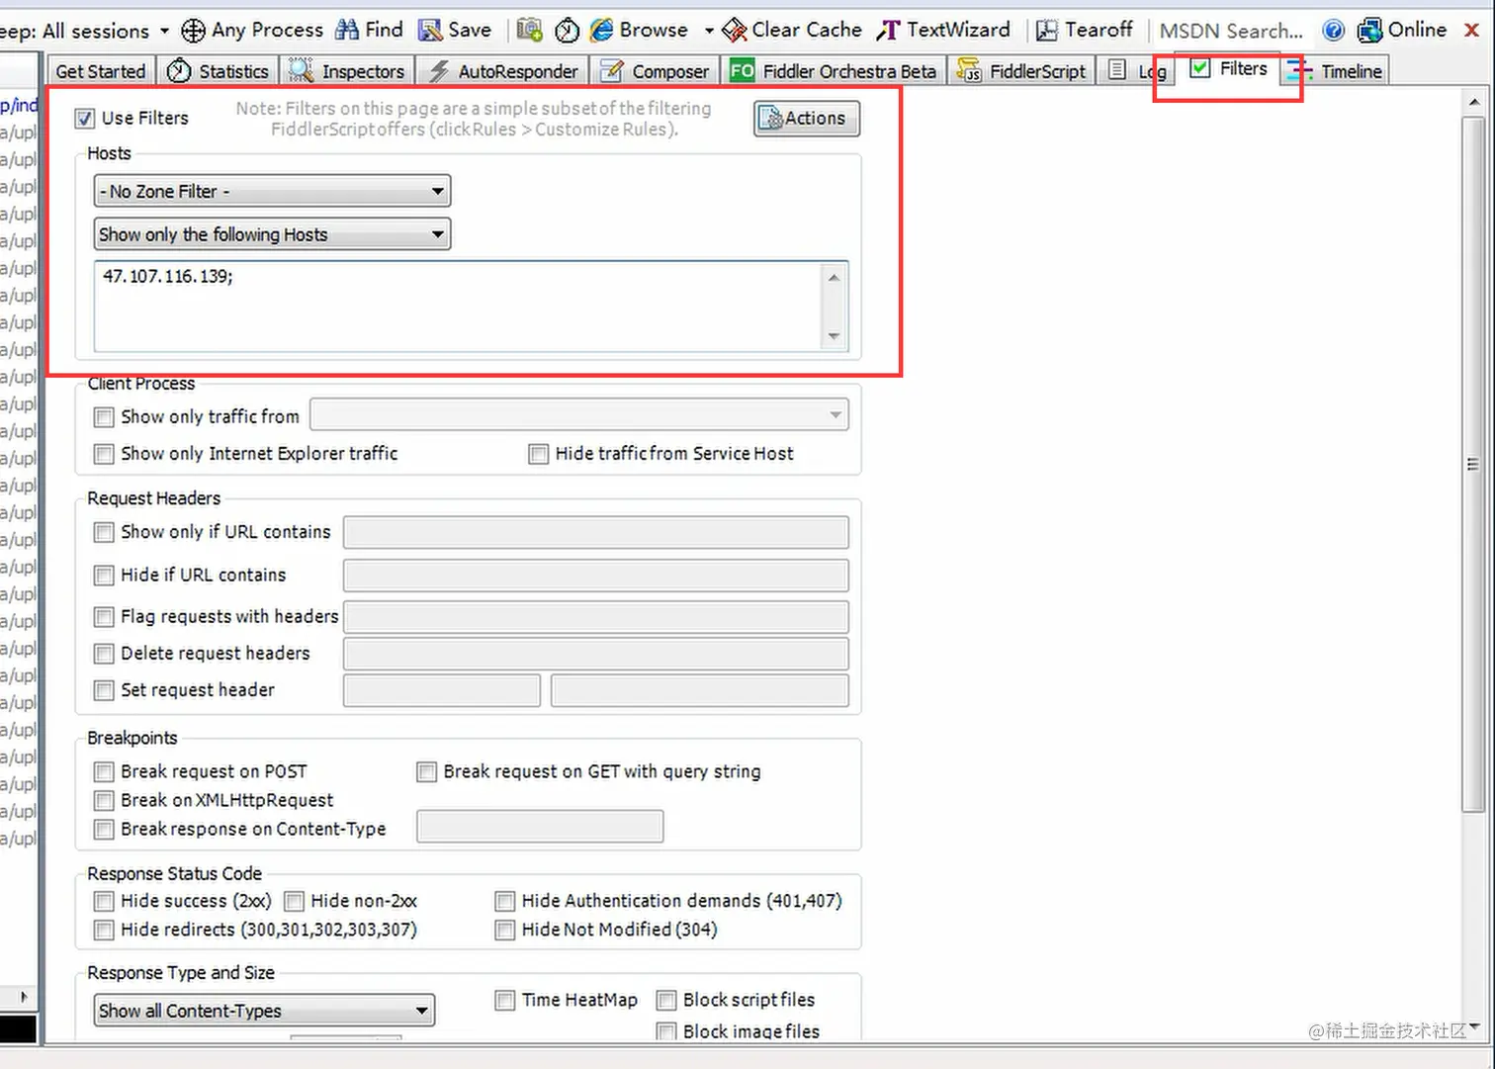Image resolution: width=1495 pixels, height=1069 pixels.
Task: Click into the Hosts list text box
Action: [459, 307]
